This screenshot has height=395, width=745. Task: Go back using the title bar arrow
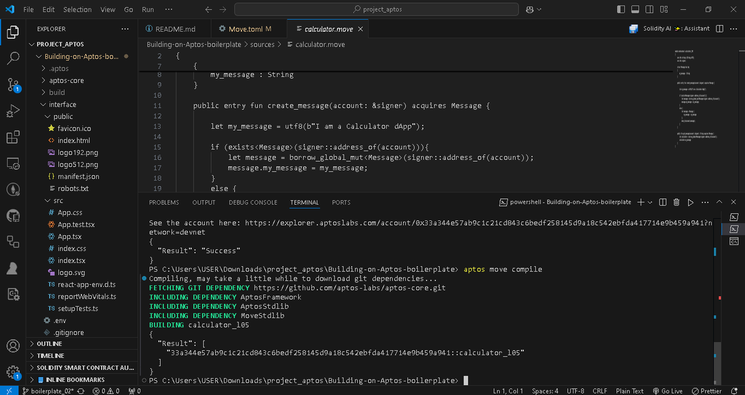click(x=208, y=9)
